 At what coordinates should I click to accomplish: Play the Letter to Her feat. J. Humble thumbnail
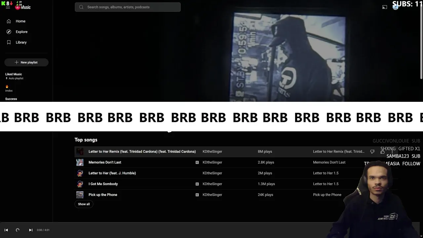tap(80, 173)
